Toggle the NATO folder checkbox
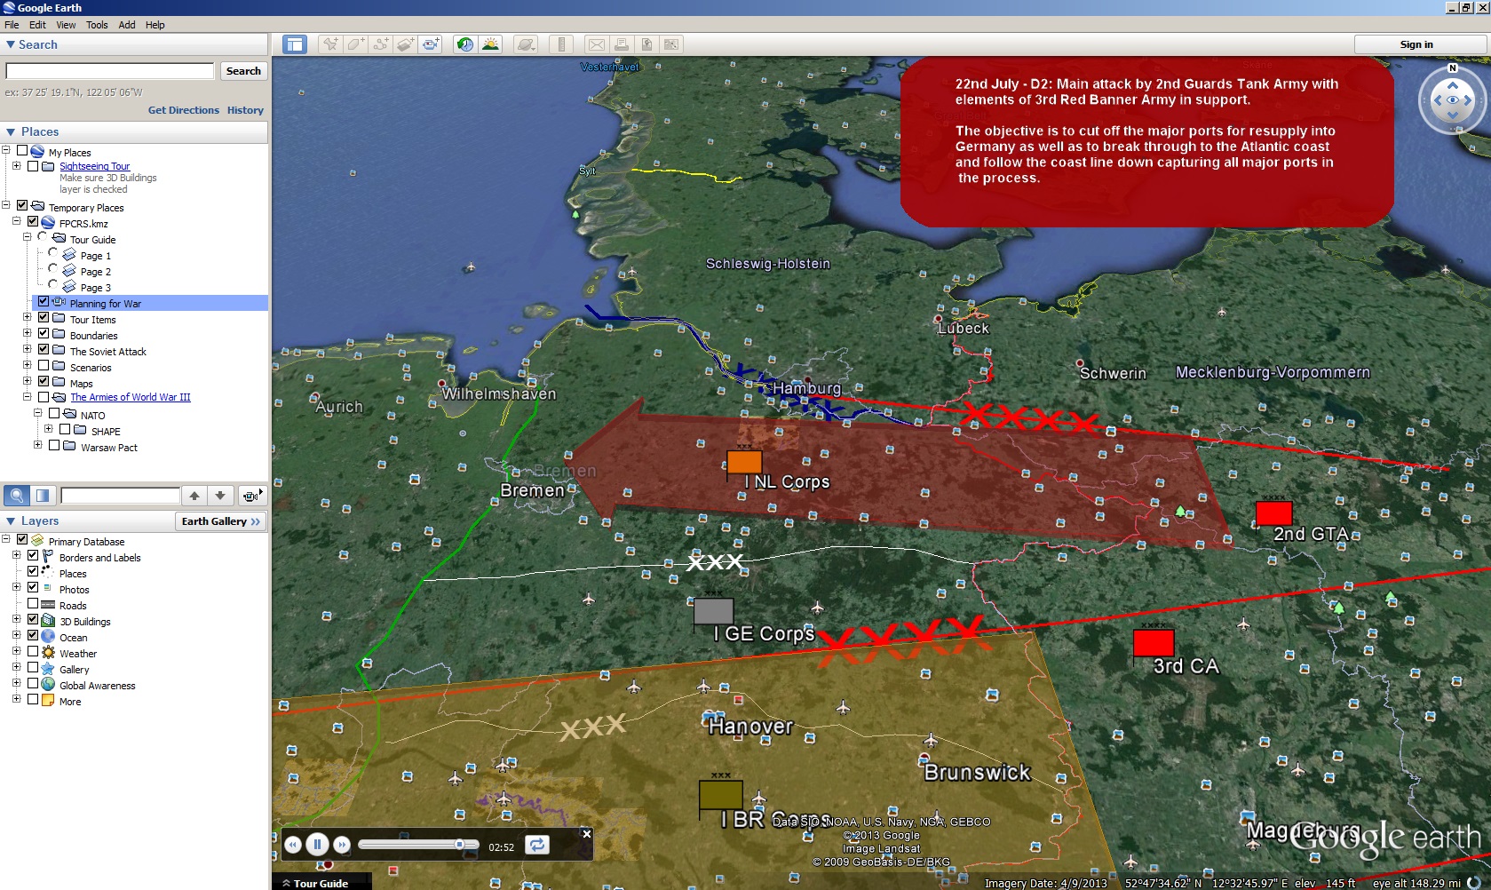1491x890 pixels. coord(54,414)
